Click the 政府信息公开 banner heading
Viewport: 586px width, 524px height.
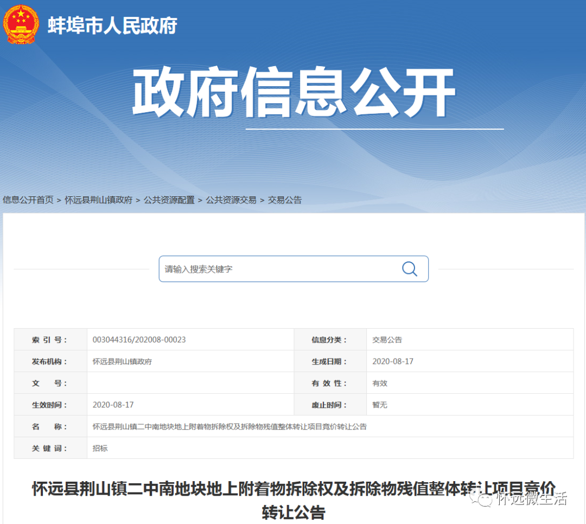(294, 93)
